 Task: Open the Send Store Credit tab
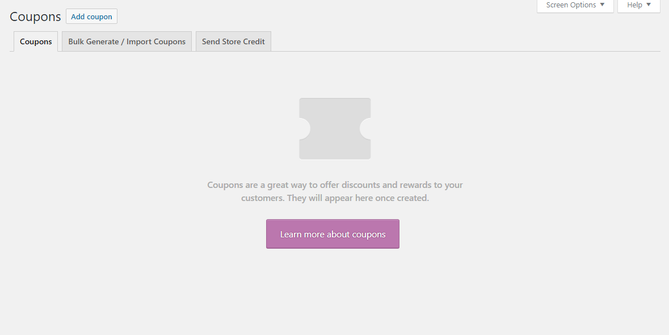click(233, 41)
